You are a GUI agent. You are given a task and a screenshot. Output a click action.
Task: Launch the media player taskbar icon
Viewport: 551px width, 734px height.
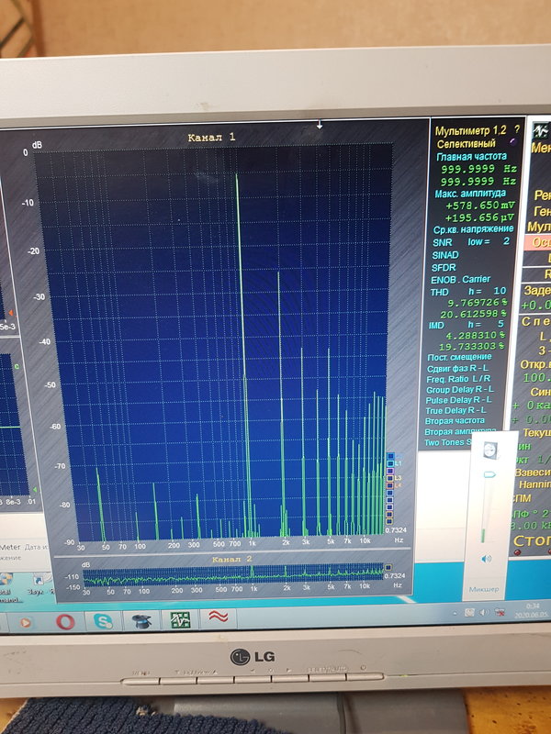(x=26, y=623)
